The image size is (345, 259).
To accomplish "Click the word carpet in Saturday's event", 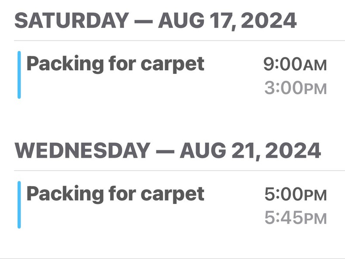I will [x=172, y=64].
